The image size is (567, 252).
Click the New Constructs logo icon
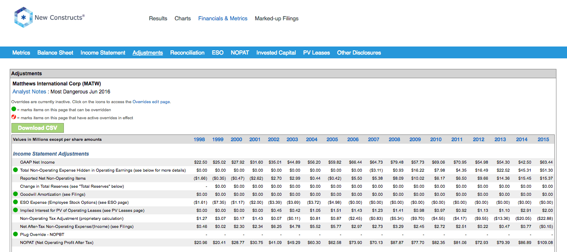pos(24,18)
